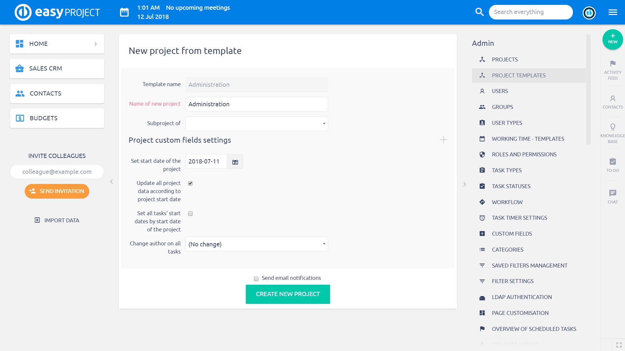Image resolution: width=625 pixels, height=351 pixels.
Task: Click the Budgets dollar icon
Action: 20,118
